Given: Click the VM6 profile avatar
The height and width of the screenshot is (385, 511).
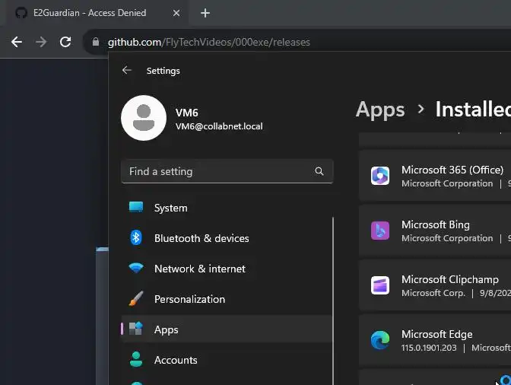Looking at the screenshot, I should [x=144, y=118].
